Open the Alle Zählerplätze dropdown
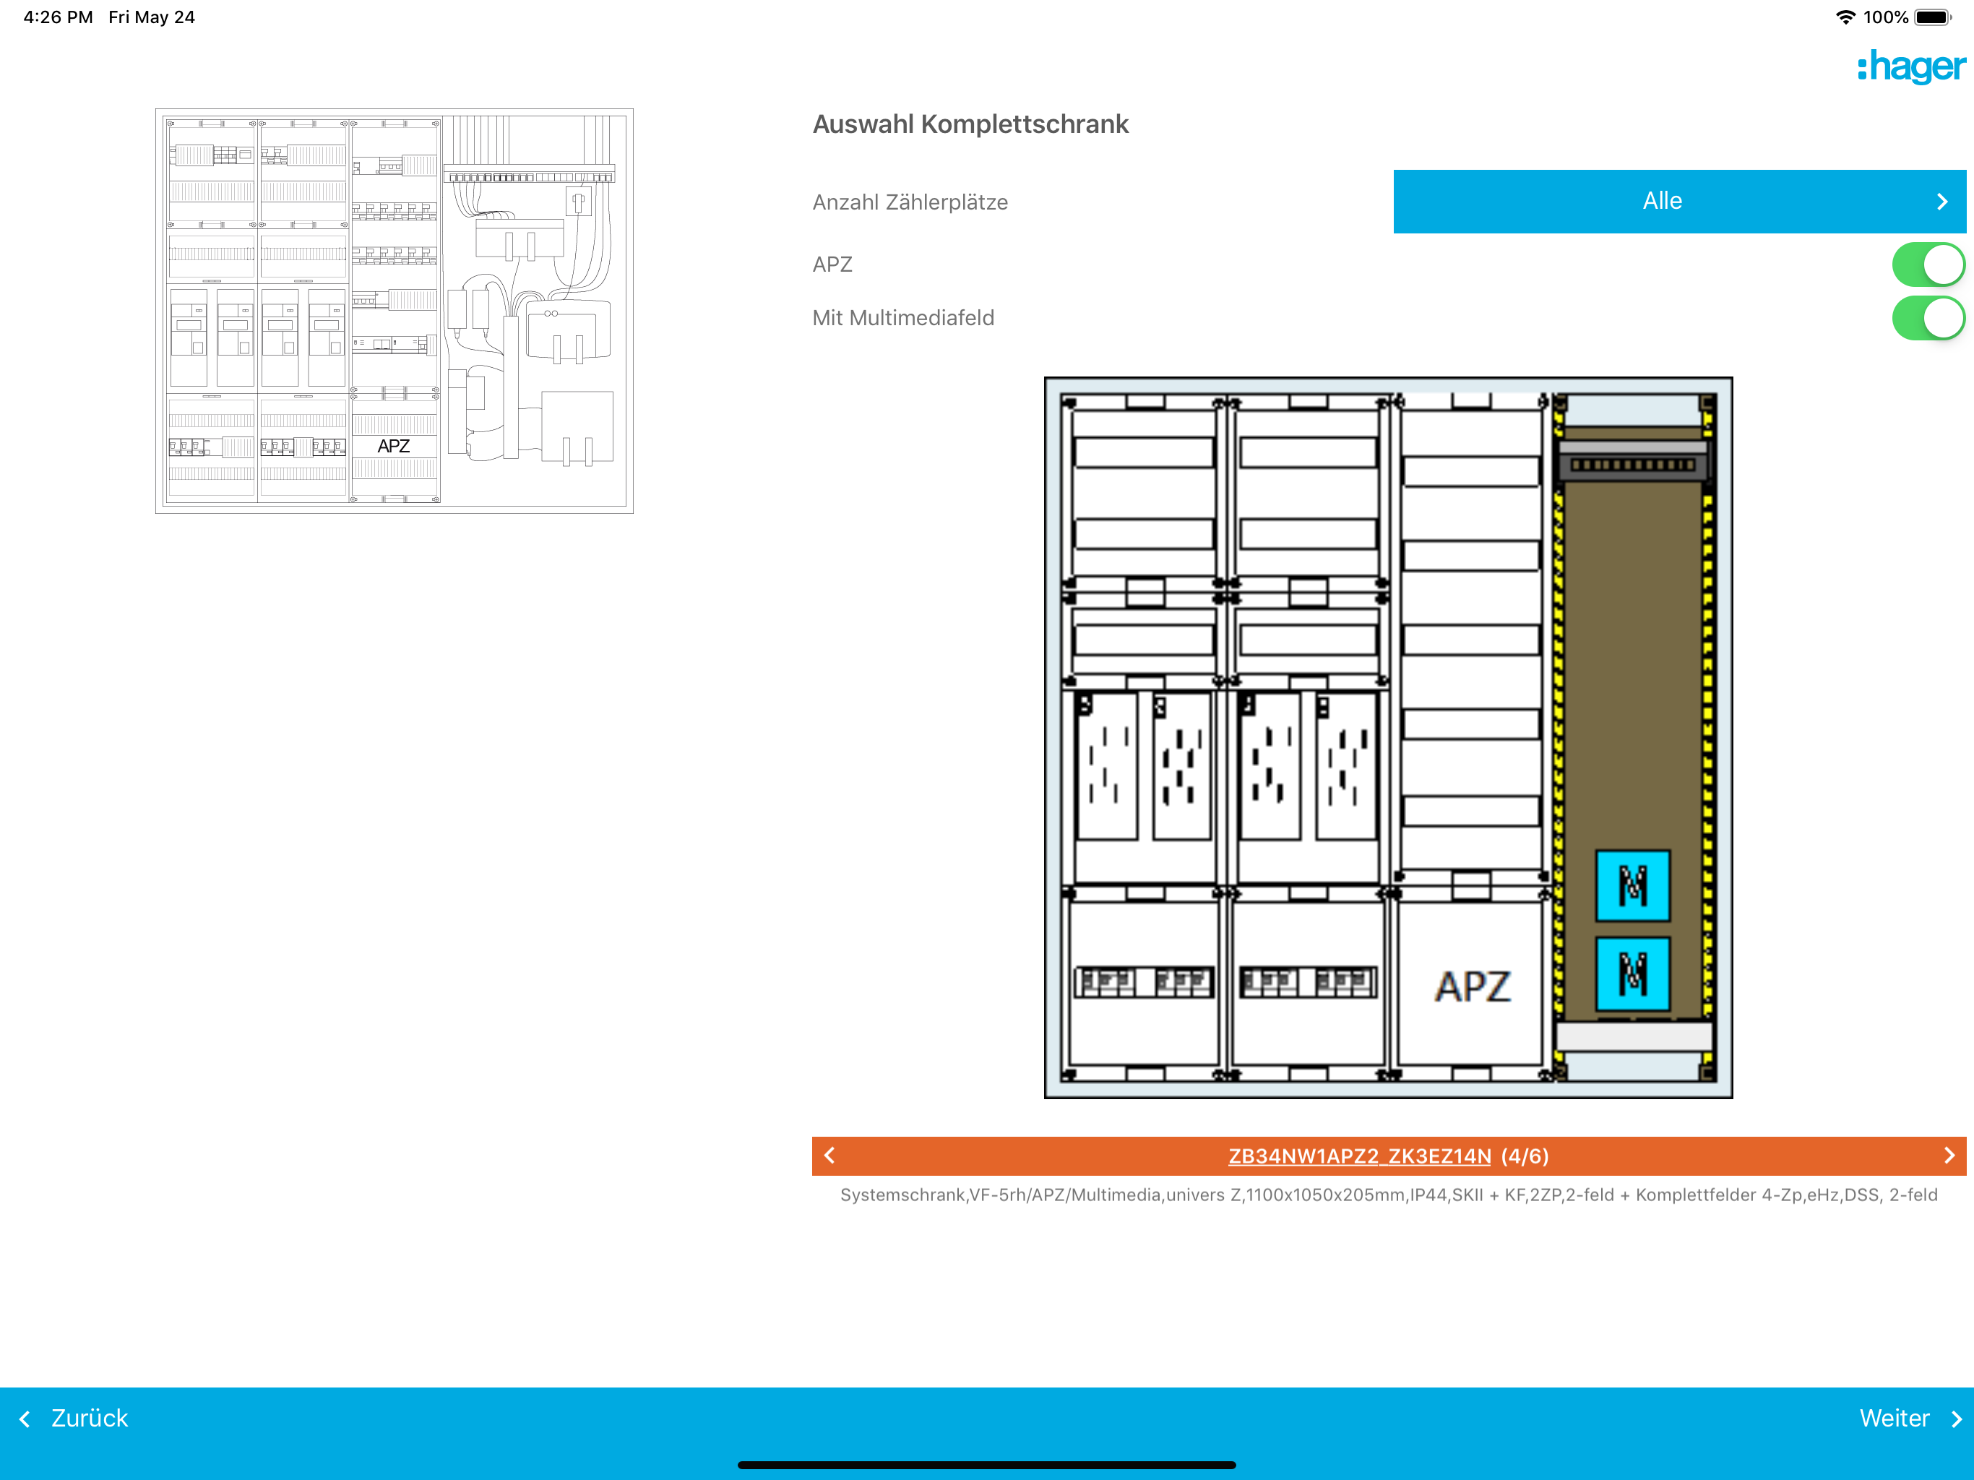The height and width of the screenshot is (1480, 1974). (x=1679, y=202)
